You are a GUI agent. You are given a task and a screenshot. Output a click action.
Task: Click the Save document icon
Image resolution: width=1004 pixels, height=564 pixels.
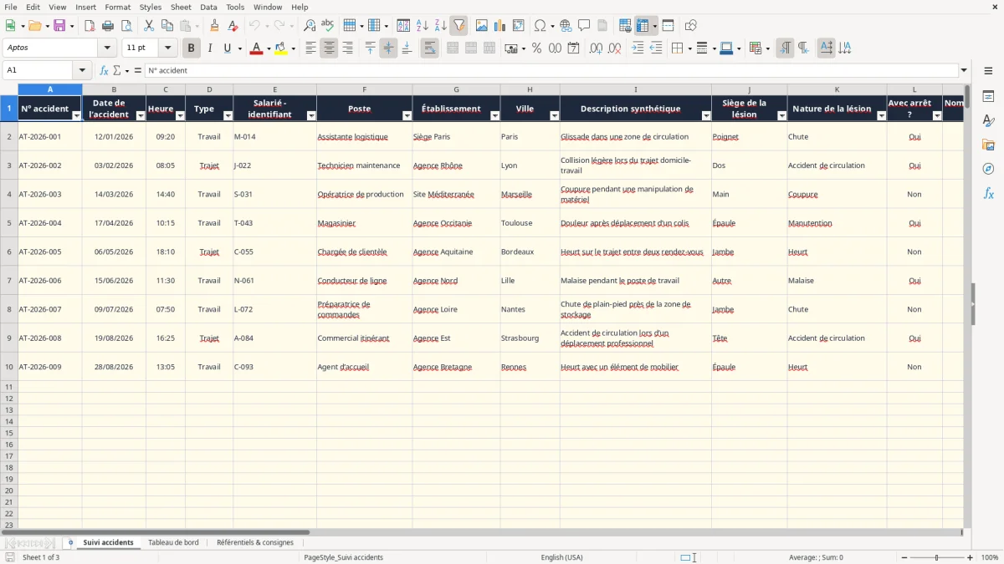[59, 26]
